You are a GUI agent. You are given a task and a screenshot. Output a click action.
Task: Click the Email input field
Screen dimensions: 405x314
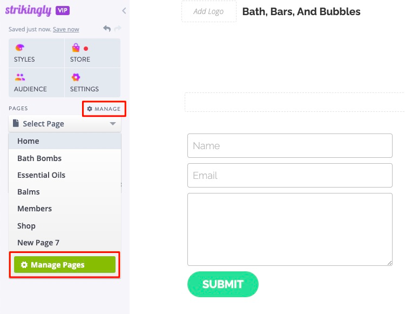click(290, 176)
